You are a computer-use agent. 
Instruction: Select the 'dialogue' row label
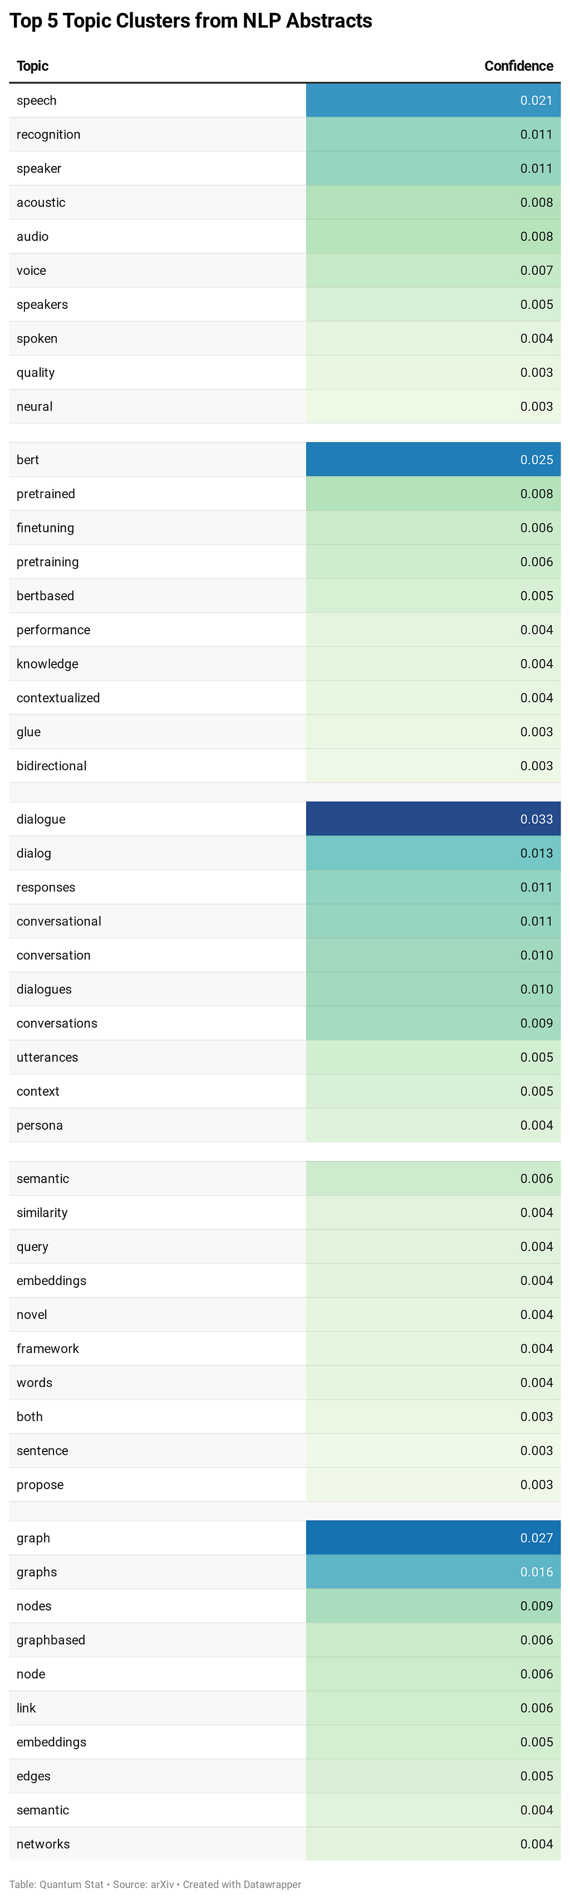pyautogui.click(x=41, y=819)
